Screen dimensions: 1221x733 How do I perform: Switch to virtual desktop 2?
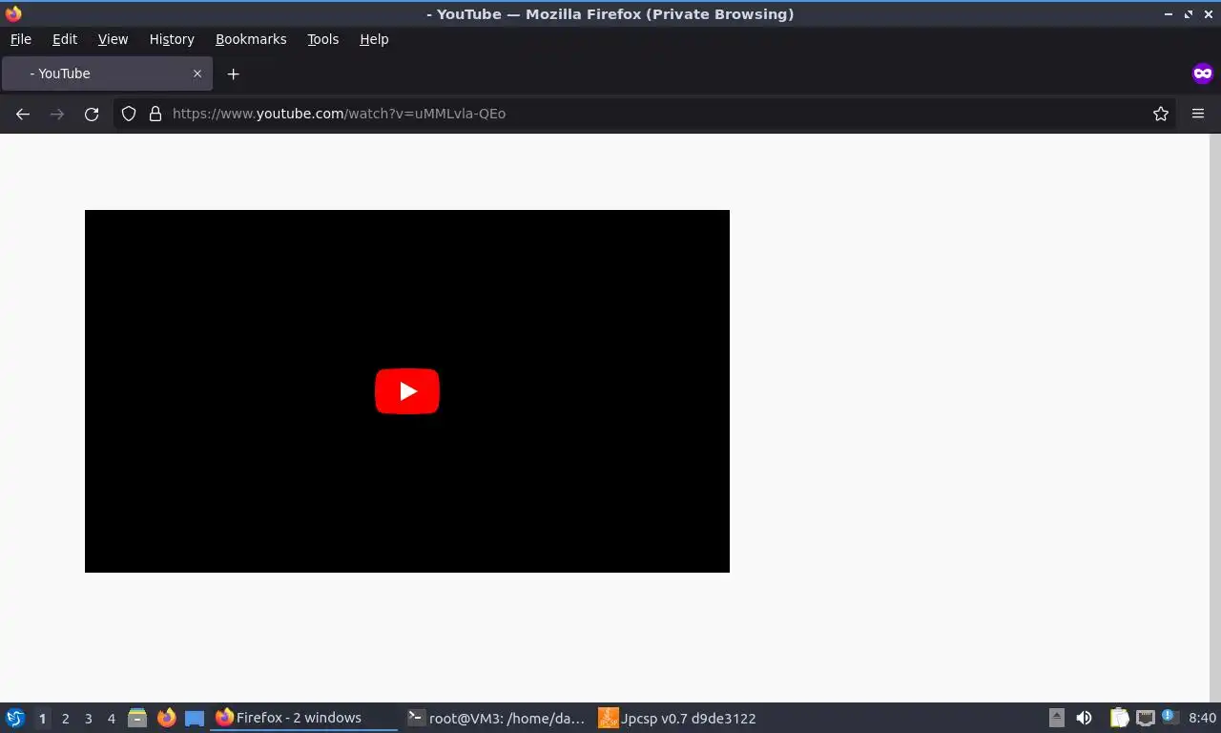65,719
